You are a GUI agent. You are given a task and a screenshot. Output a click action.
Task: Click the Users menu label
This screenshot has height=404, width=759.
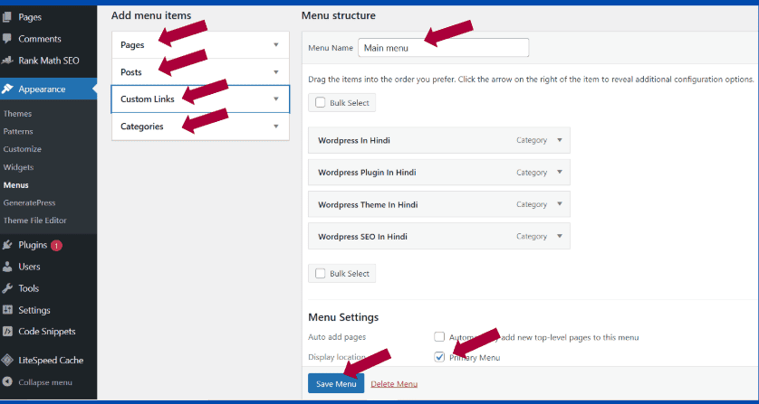pos(29,267)
